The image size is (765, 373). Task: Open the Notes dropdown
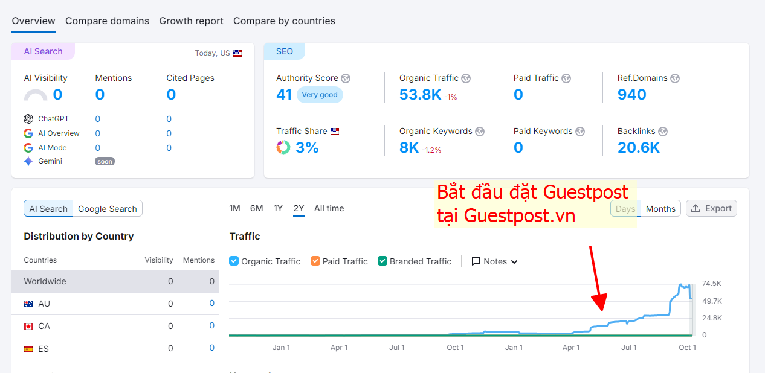pyautogui.click(x=495, y=261)
